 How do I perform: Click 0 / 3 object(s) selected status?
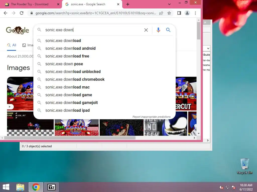pos(37,146)
